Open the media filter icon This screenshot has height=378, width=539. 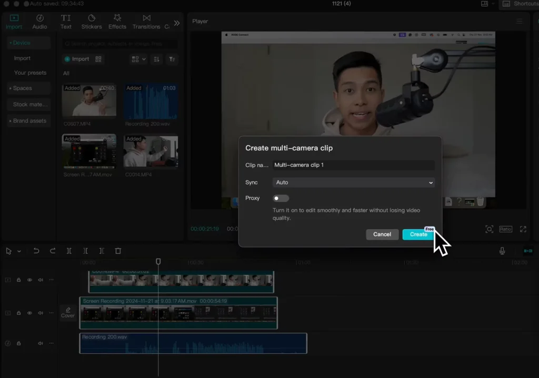coord(172,59)
